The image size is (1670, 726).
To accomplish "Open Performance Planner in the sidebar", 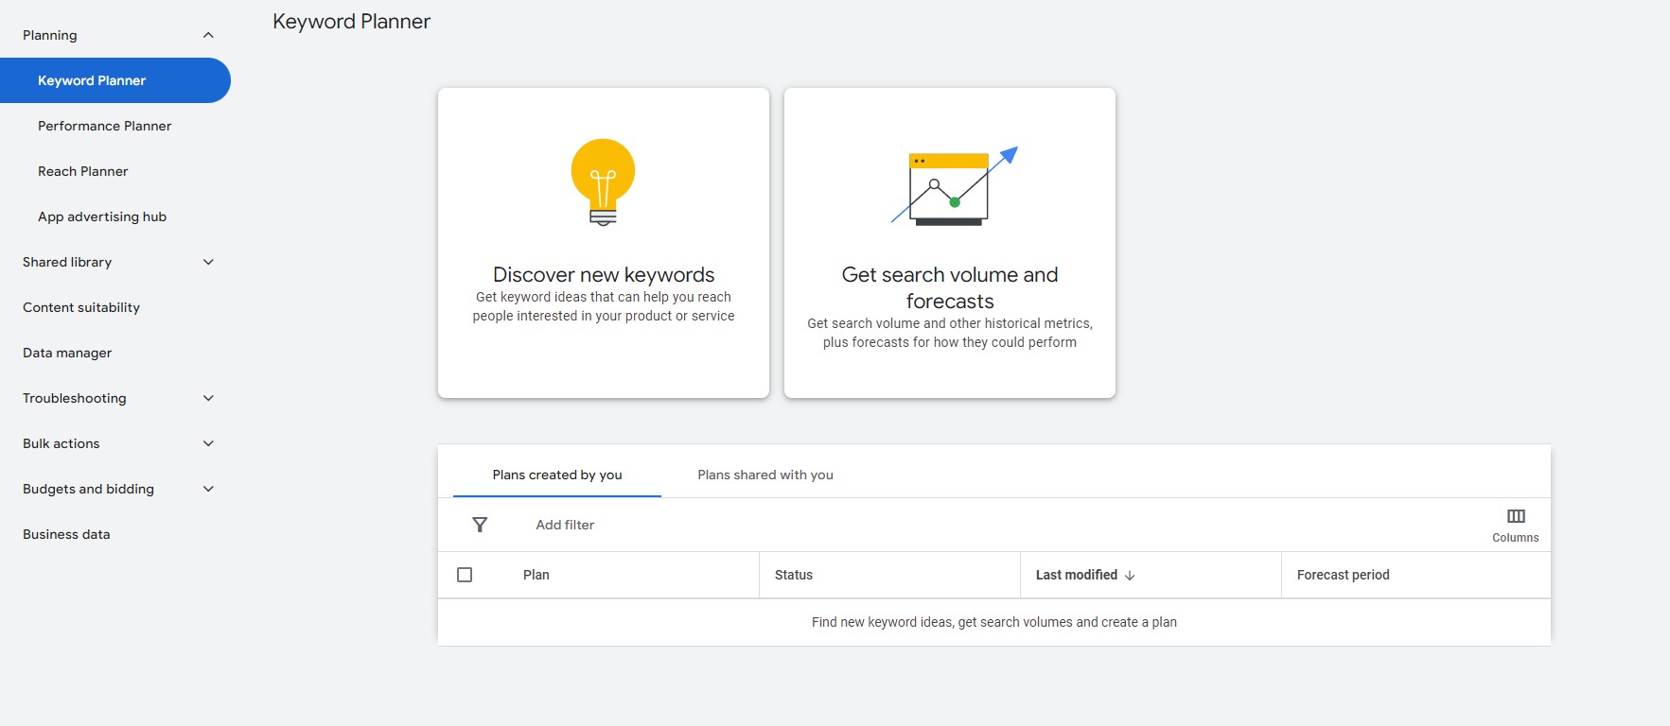I will 104,126.
